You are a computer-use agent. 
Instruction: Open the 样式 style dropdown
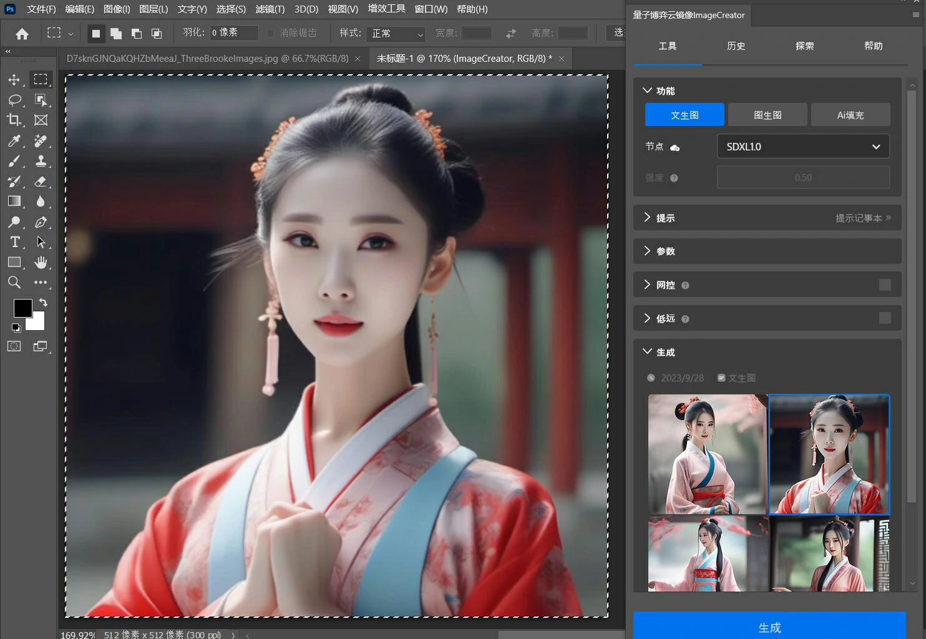tap(396, 33)
